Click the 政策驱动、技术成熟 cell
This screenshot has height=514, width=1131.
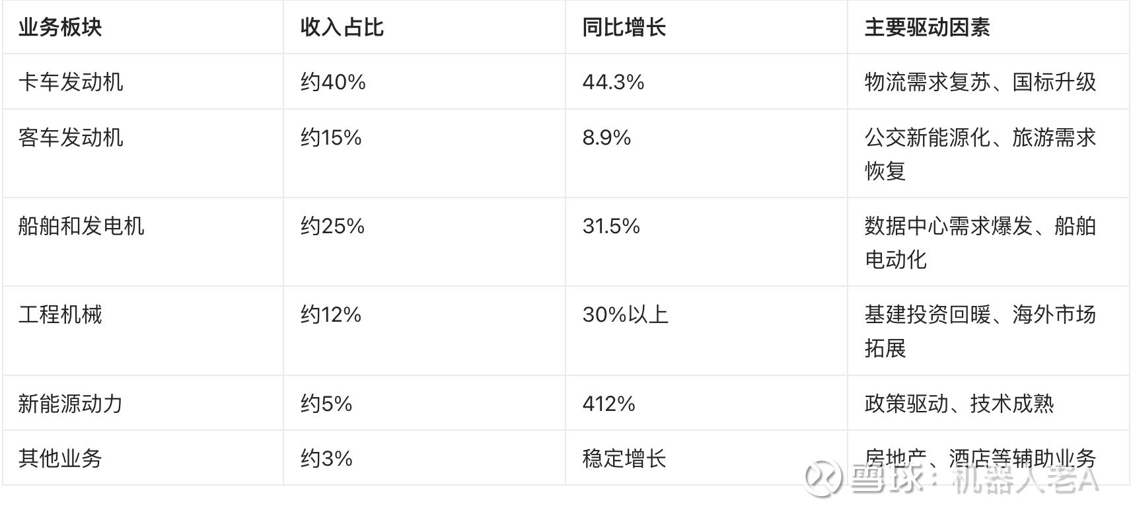pos(959,404)
